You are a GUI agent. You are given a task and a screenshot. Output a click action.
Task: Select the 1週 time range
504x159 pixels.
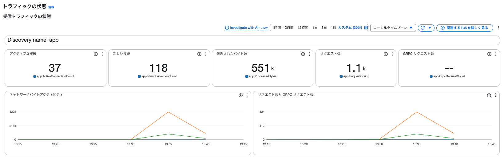pos(333,28)
